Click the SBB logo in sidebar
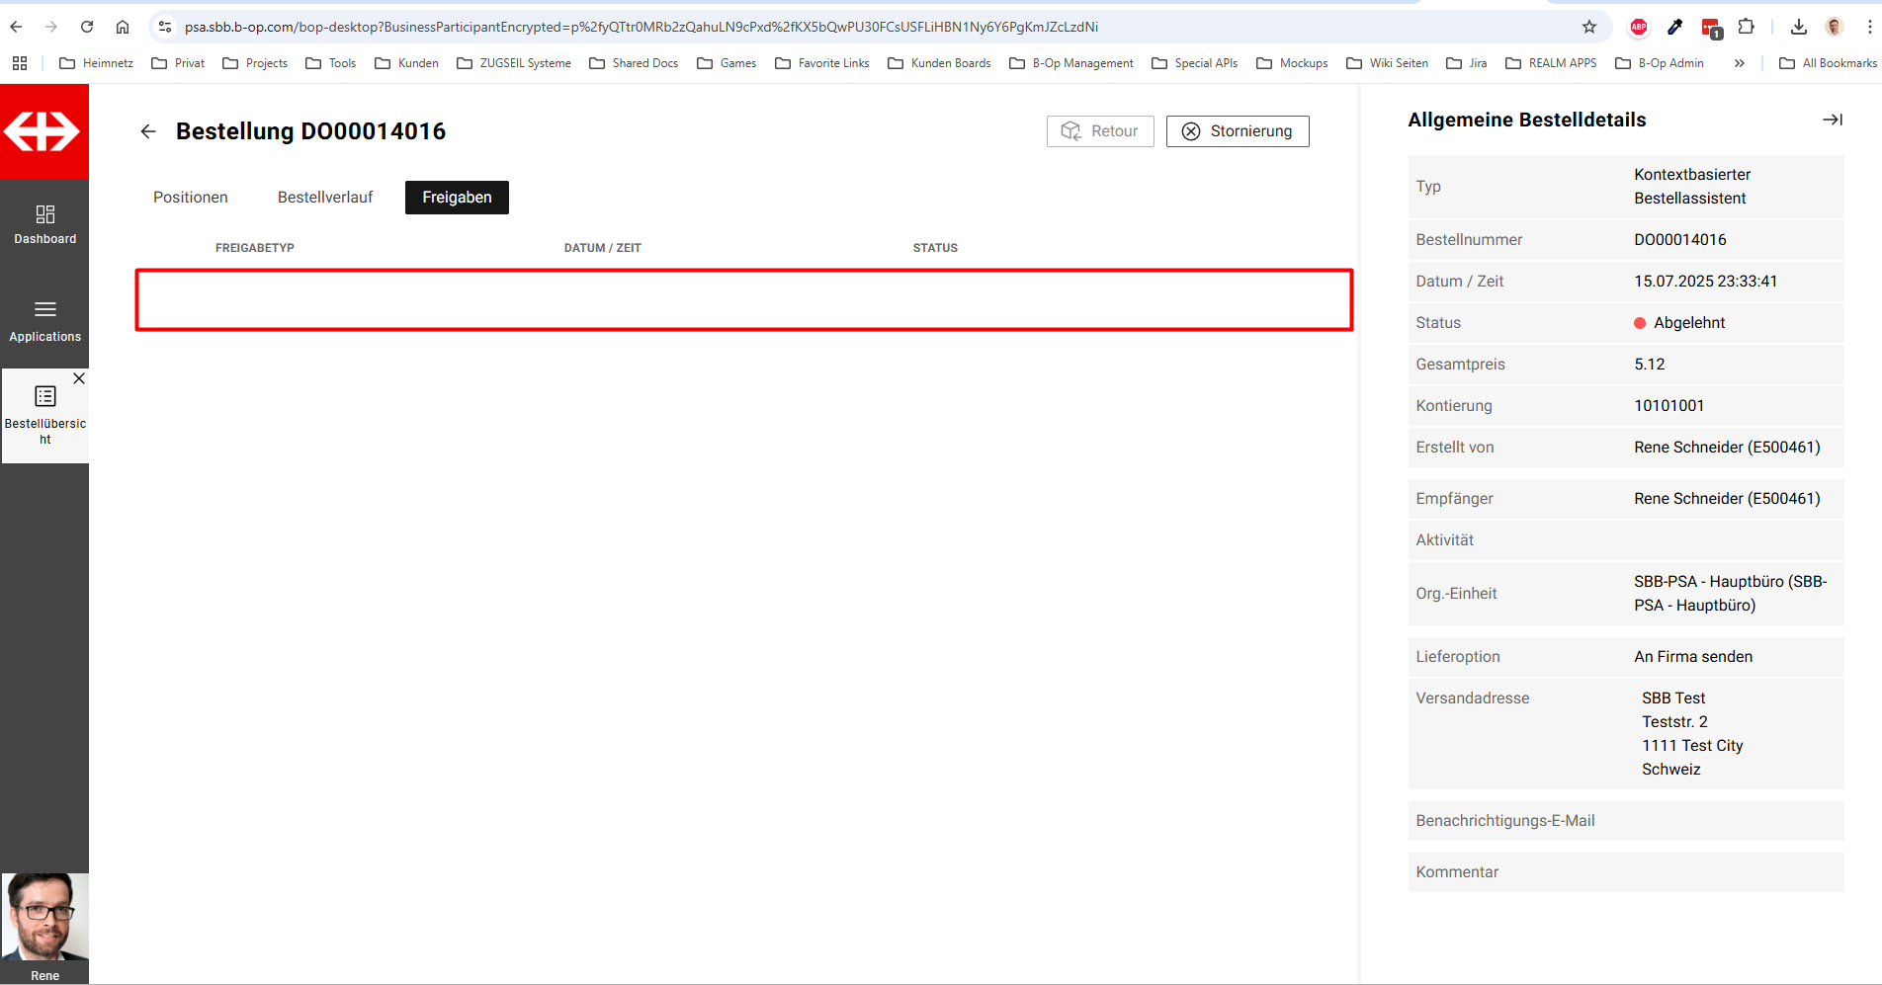 click(x=43, y=131)
